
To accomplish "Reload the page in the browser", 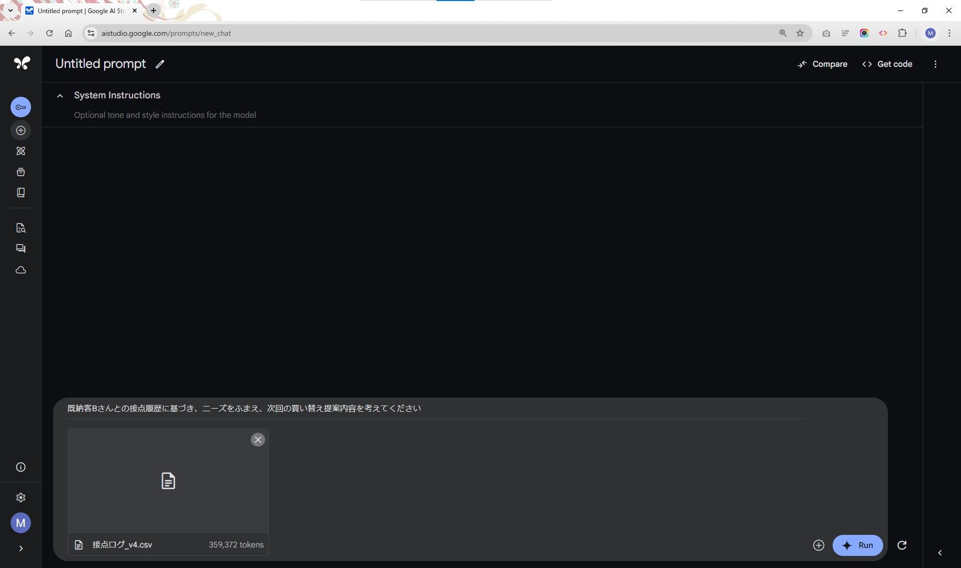I will pyautogui.click(x=49, y=33).
